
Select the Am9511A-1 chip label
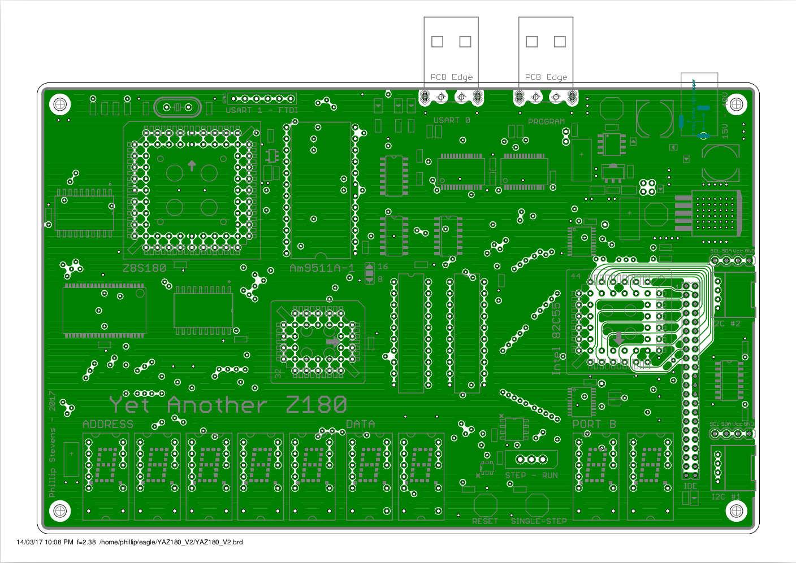coord(322,268)
